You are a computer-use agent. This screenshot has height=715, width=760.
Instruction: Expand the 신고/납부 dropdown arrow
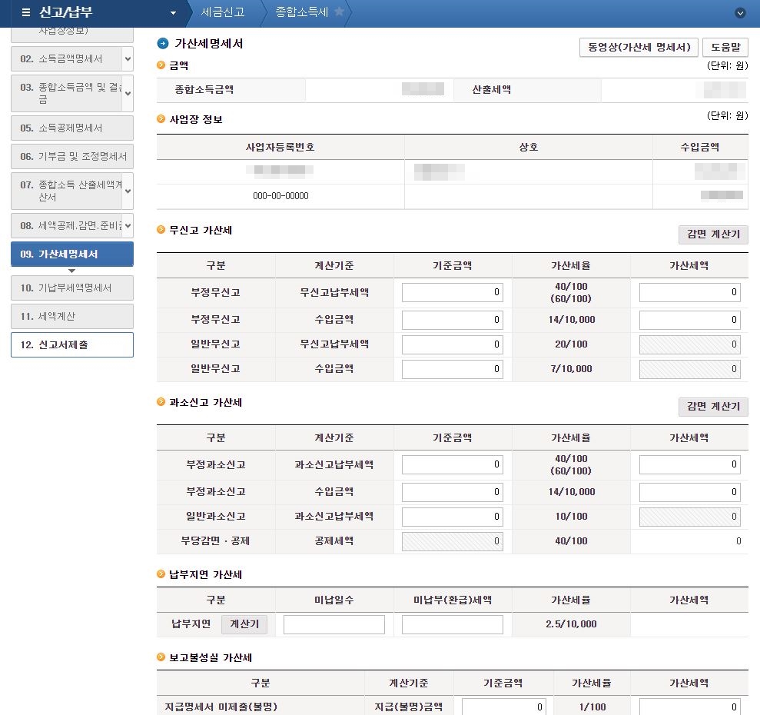173,13
